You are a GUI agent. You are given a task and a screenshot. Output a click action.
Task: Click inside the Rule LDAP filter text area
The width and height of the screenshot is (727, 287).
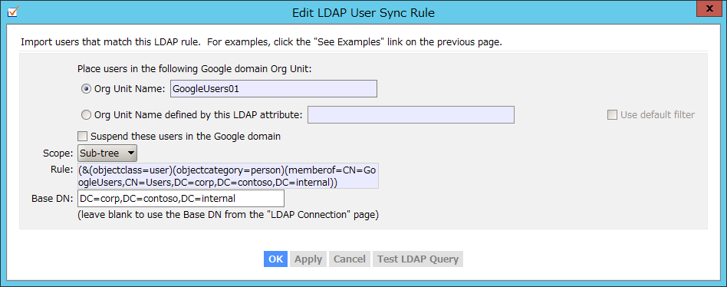pyautogui.click(x=229, y=176)
